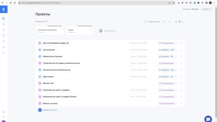
Task: Click Добавить проект link
Action: pyautogui.click(x=50, y=110)
